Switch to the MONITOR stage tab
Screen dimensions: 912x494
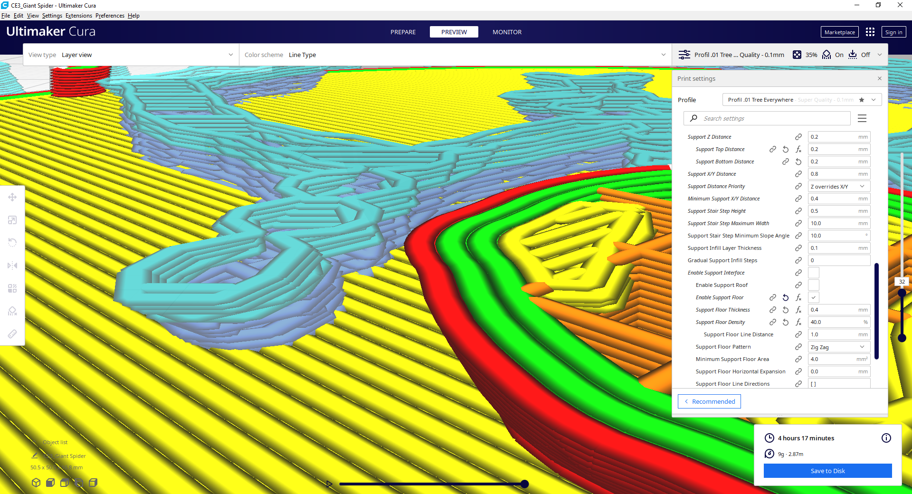[507, 32]
